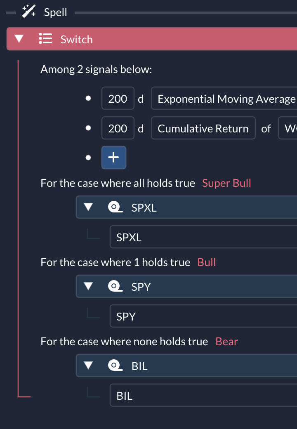This screenshot has height=429, width=297.
Task: Click the Bull case label
Action: 207,262
